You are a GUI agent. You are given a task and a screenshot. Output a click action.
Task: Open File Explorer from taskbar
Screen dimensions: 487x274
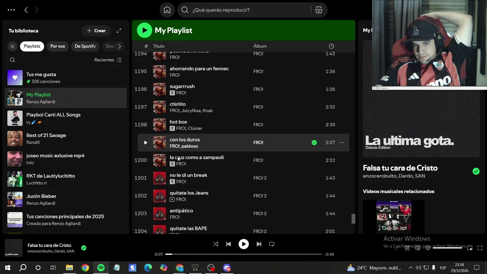click(x=69, y=268)
